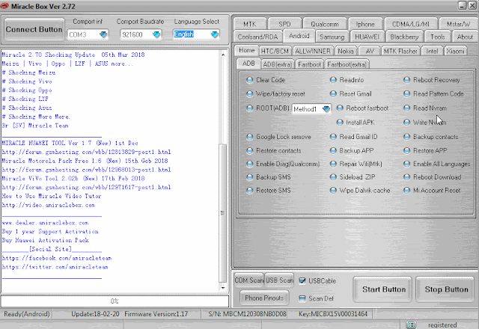Toggle the Scan Def checkbox

pyautogui.click(x=302, y=298)
